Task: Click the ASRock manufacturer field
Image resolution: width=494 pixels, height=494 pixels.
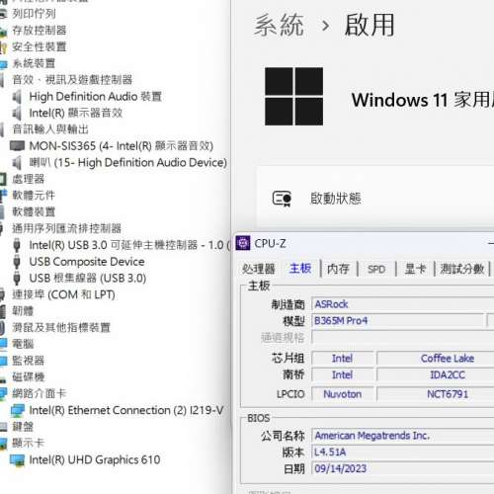Action: [x=402, y=304]
